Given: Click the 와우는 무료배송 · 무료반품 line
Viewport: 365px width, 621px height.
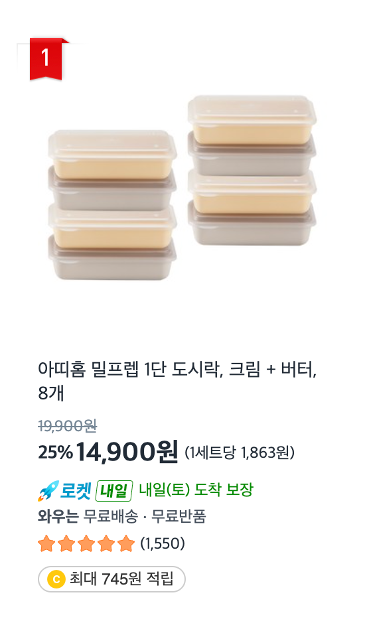Looking at the screenshot, I should pyautogui.click(x=122, y=516).
